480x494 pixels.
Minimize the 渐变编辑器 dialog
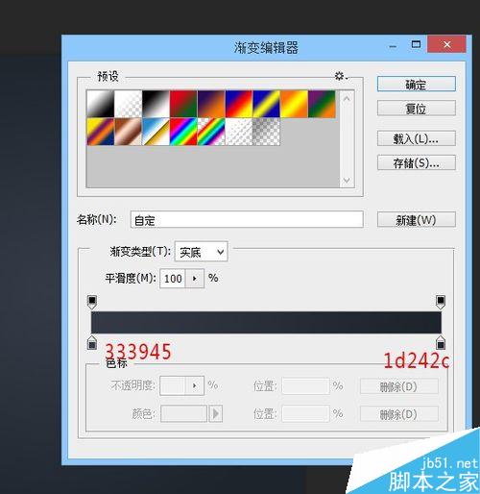click(394, 46)
